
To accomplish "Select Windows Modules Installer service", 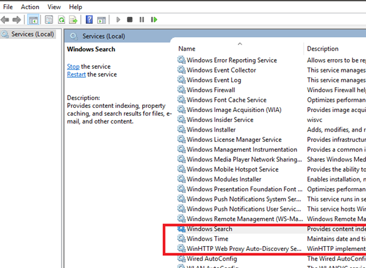I will pyautogui.click(x=224, y=179).
